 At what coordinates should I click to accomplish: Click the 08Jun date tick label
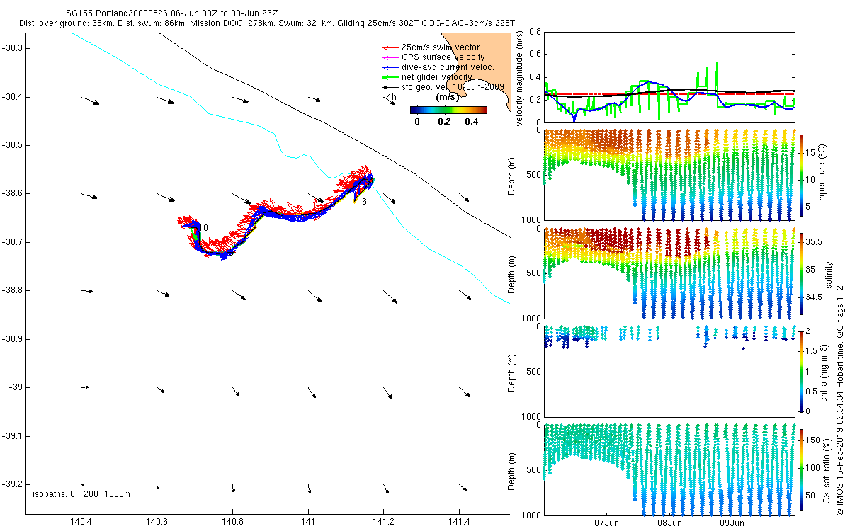pos(669,524)
